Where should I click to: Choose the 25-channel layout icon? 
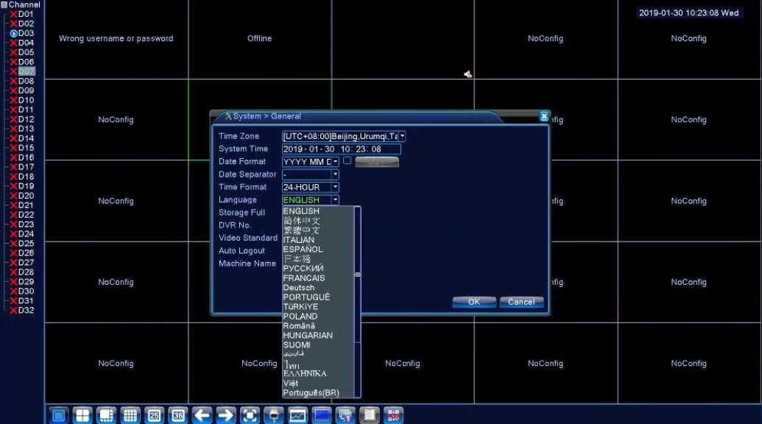(x=154, y=415)
